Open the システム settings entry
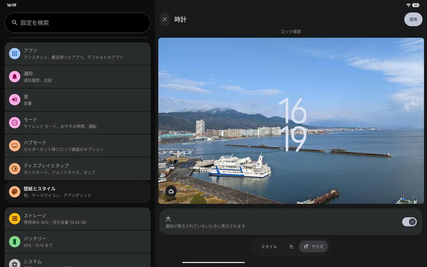 tap(77, 261)
